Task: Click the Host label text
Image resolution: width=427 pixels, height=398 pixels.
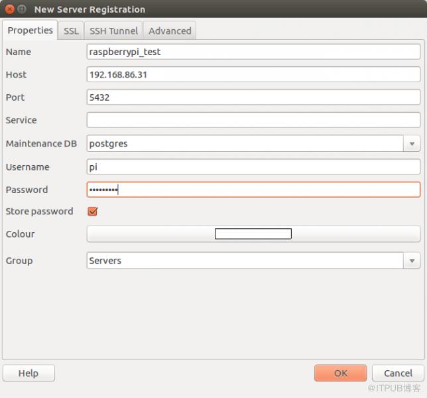Action: pyautogui.click(x=16, y=74)
